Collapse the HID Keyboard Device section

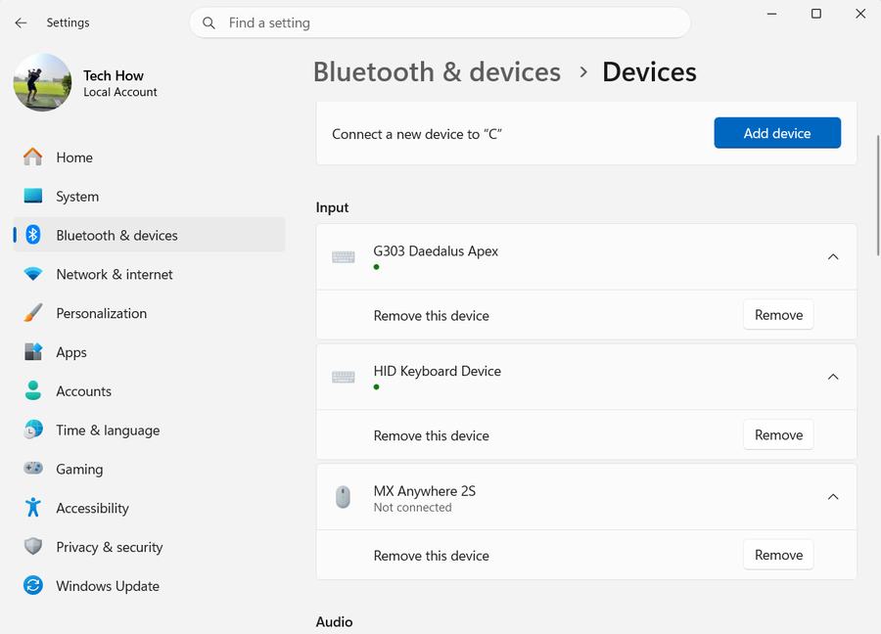click(833, 377)
